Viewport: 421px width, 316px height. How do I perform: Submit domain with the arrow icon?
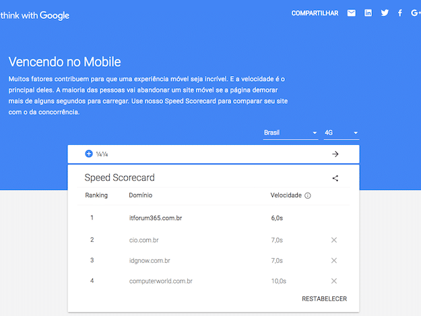[x=335, y=154]
